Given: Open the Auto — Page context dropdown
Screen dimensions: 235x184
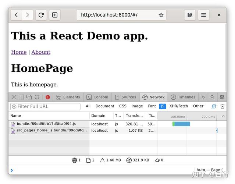Looking at the screenshot, I should 210,170.
